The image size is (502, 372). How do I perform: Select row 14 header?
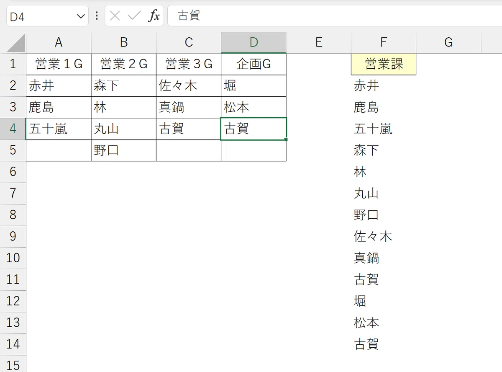click(13, 344)
